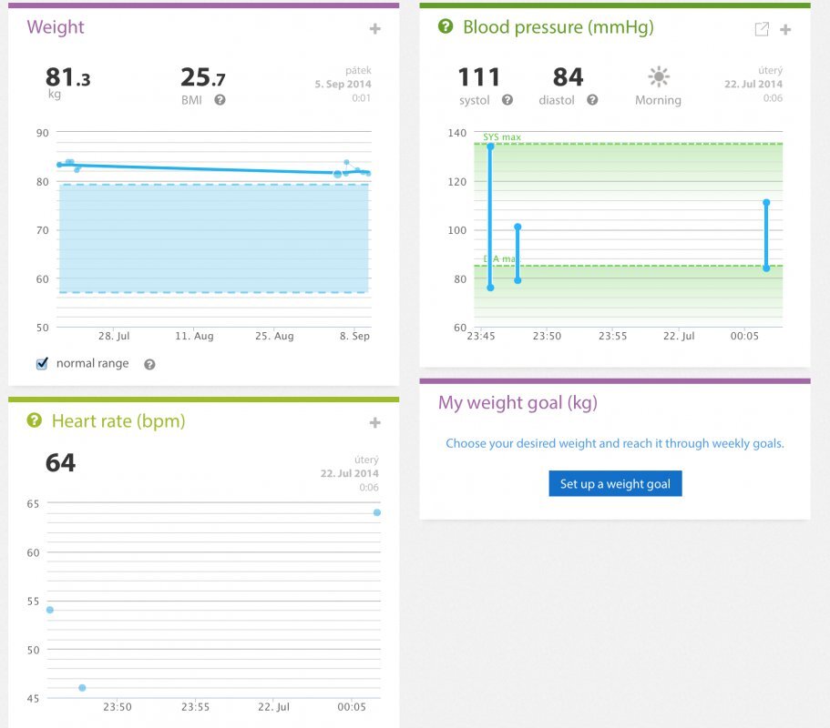Uncheck the normal range checkbox
This screenshot has width=830, height=728.
[x=40, y=362]
